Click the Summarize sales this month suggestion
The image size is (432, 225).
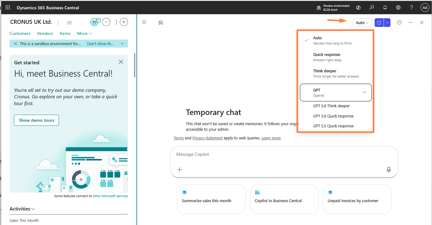coord(211,199)
